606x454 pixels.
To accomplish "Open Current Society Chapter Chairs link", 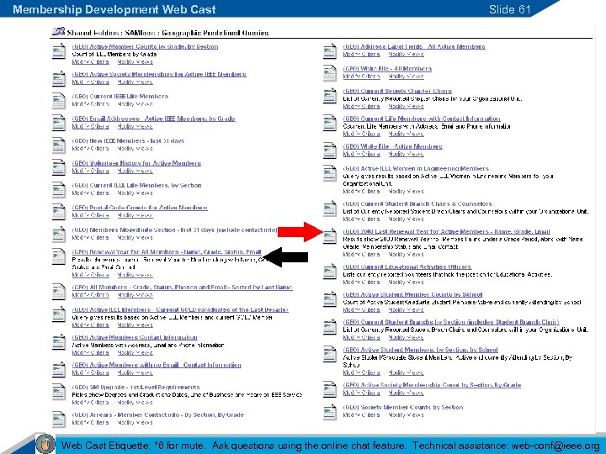I will 397,91.
